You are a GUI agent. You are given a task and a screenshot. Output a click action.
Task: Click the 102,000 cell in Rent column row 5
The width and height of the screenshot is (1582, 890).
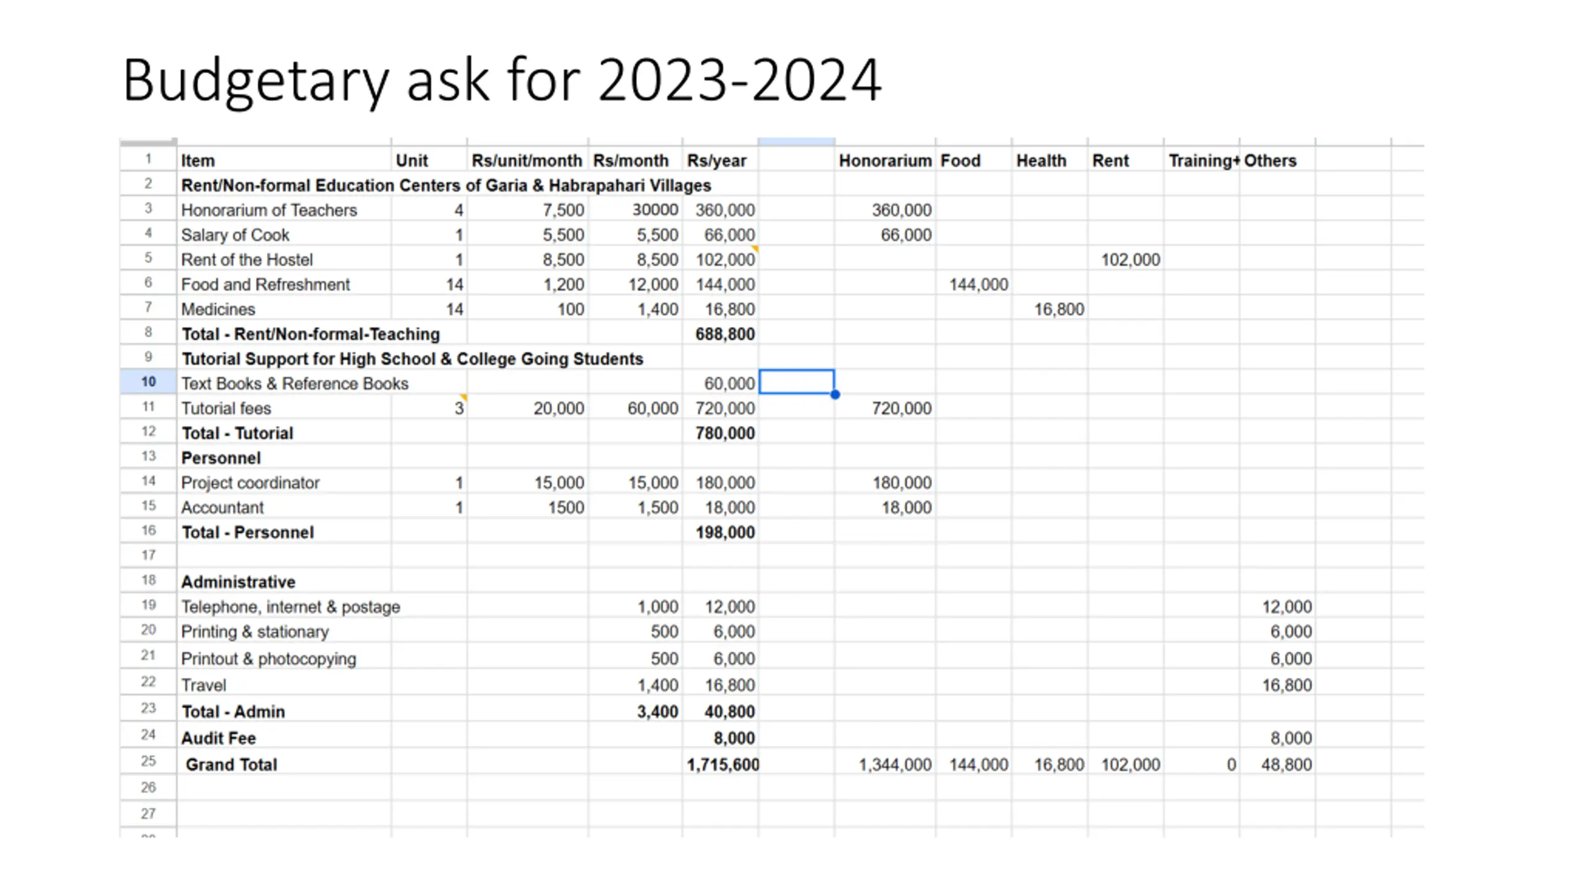pyautogui.click(x=1125, y=259)
